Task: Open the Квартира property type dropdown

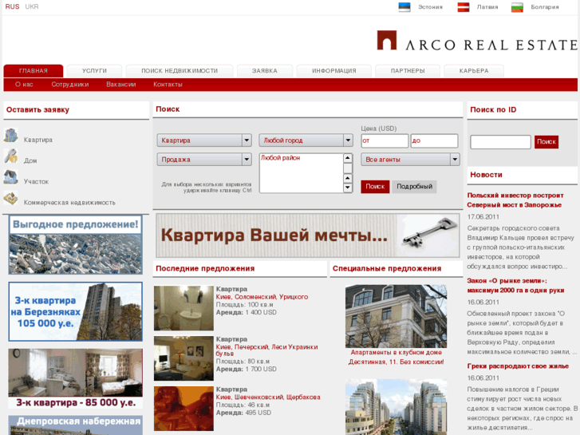Action: (x=204, y=140)
